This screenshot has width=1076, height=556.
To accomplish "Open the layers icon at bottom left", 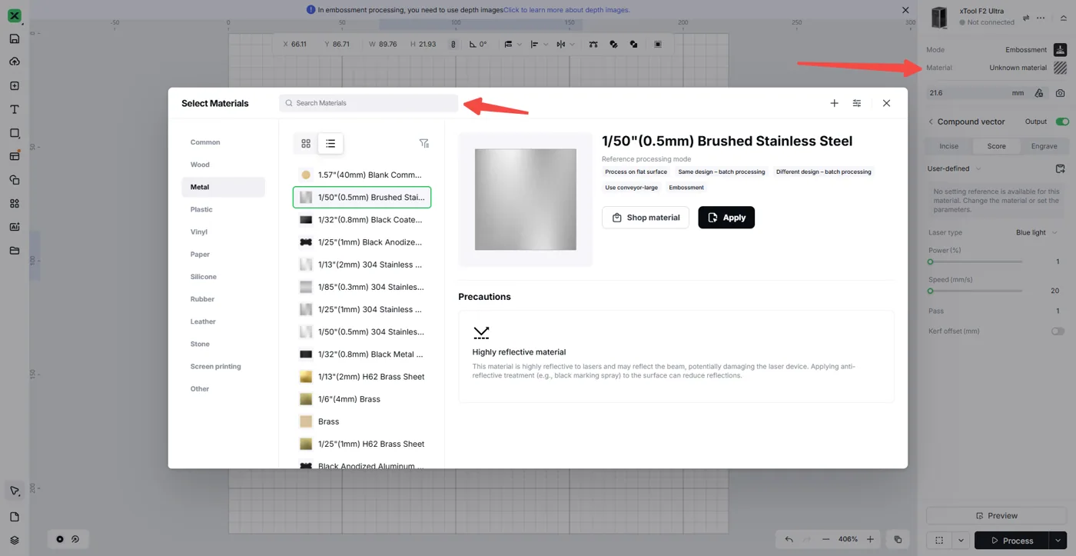I will [15, 540].
